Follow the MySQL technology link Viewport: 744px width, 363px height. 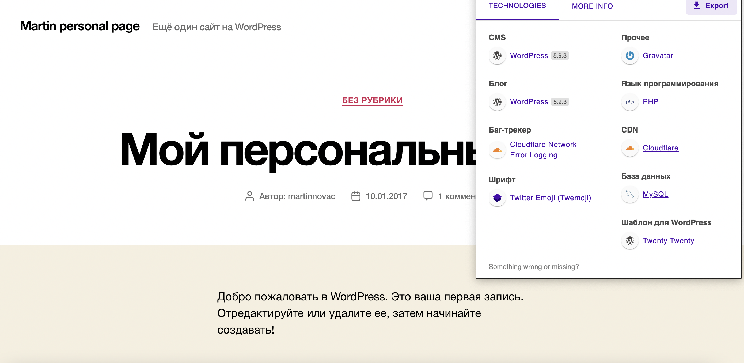[655, 194]
